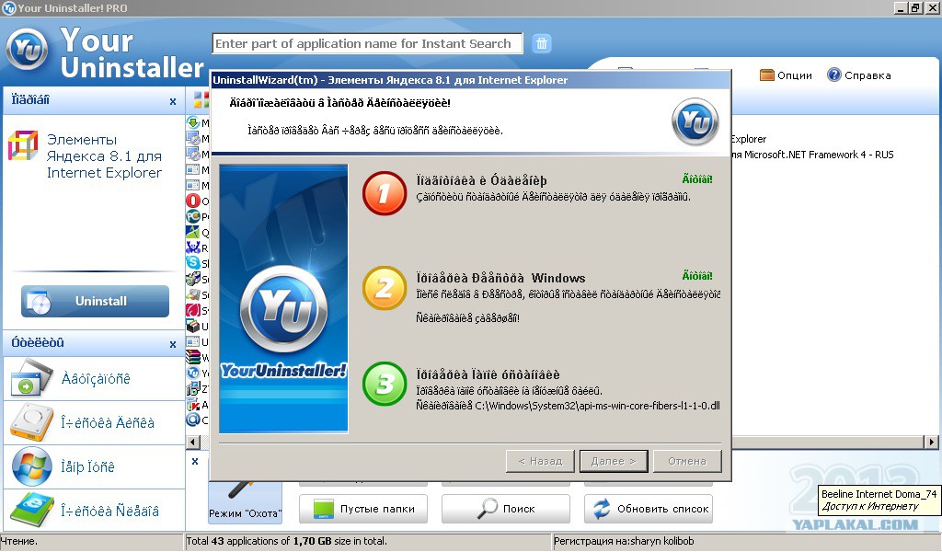Open Справка help from the top toolbar

tap(859, 75)
